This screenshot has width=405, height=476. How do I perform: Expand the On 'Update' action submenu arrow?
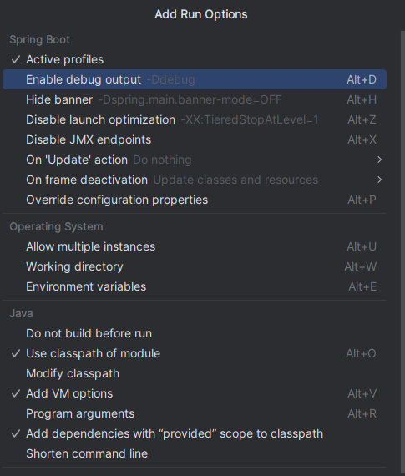click(x=379, y=160)
